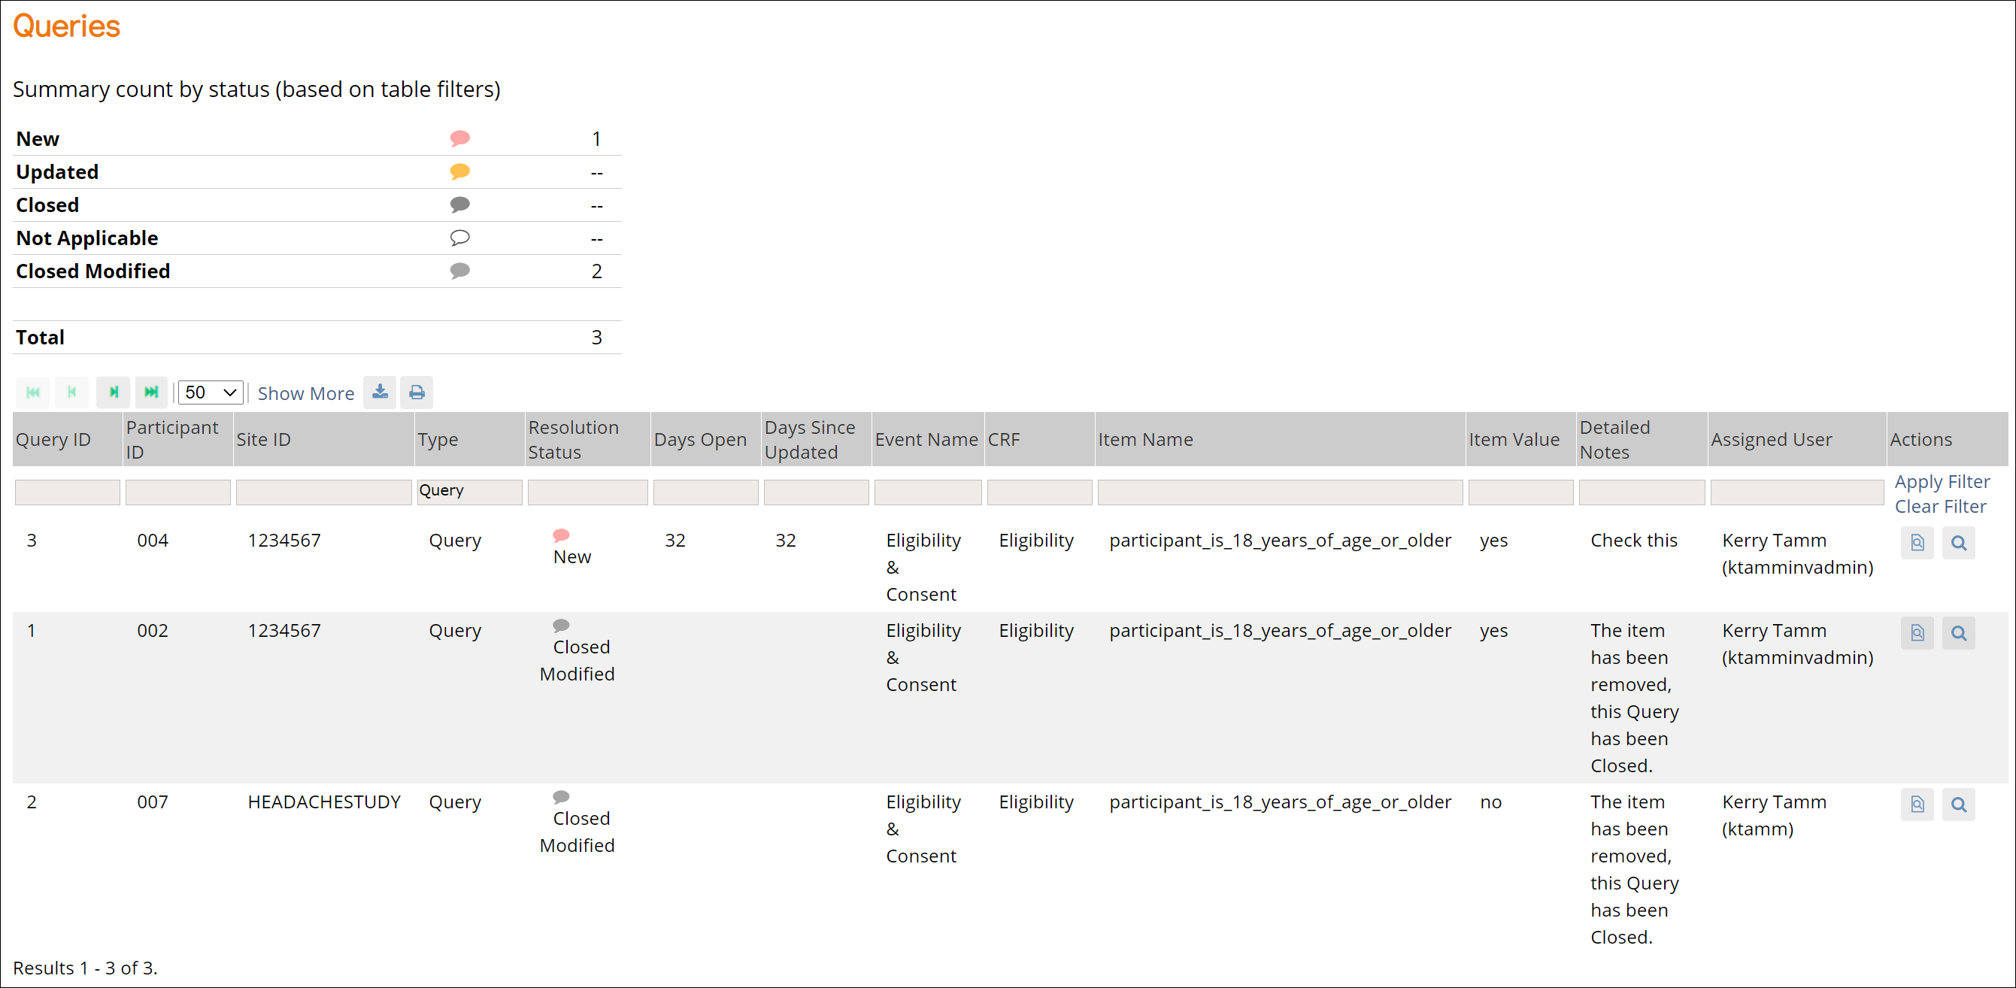Select the Closed Modified status bubble
Viewport: 2016px width, 988px height.
click(x=461, y=271)
